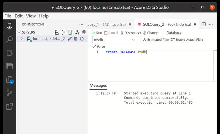This screenshot has height=134, width=220.
Task: Click the 'Total execution time' message line
Action: click(158, 102)
